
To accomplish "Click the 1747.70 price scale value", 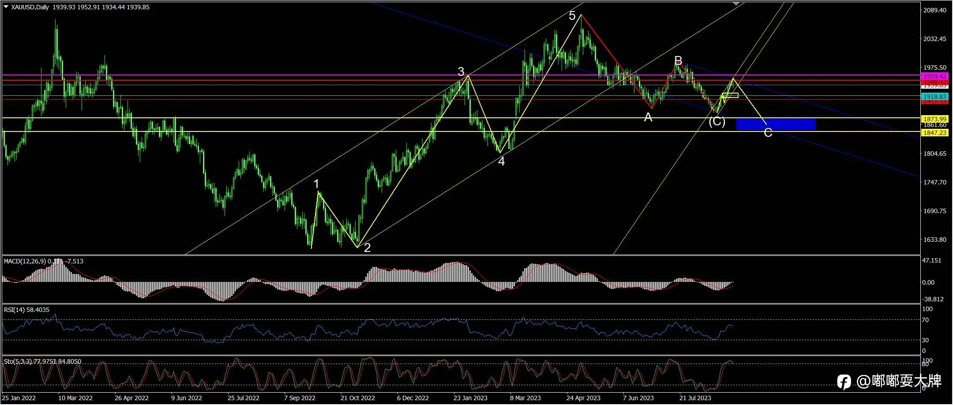I will [934, 182].
